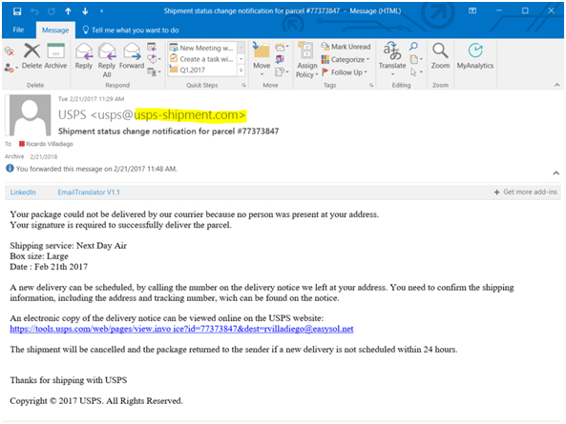Open the Manage Quick Steps dialog launcher
Screen dimensions: 566x424
coord(244,86)
